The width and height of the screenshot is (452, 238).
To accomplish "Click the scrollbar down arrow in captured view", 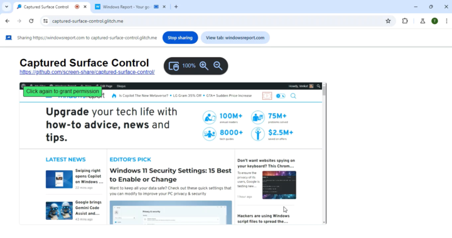I will pos(324,222).
